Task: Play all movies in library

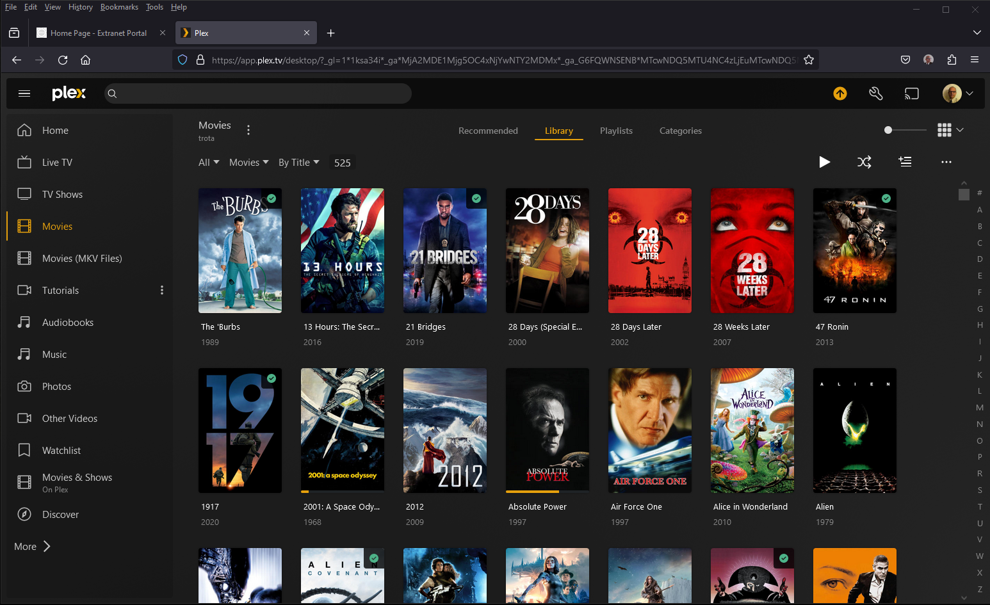Action: pyautogui.click(x=825, y=162)
